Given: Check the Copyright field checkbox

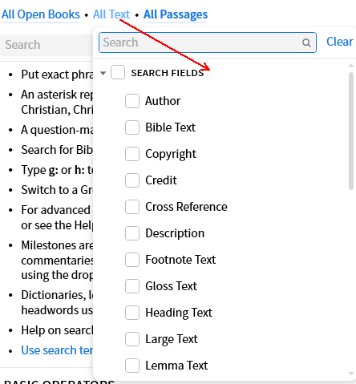Looking at the screenshot, I should [x=132, y=154].
